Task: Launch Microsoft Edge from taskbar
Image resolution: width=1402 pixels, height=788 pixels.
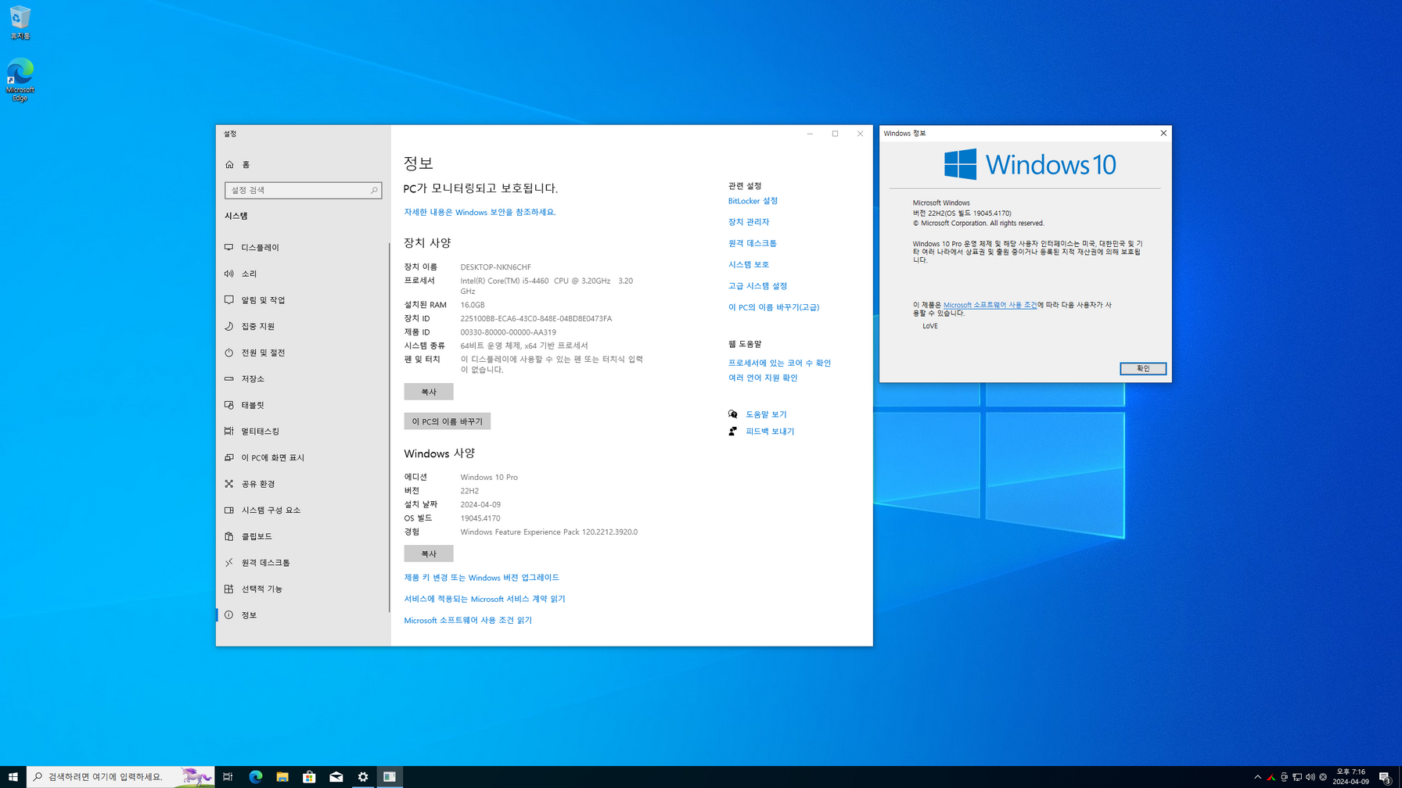Action: pos(256,776)
